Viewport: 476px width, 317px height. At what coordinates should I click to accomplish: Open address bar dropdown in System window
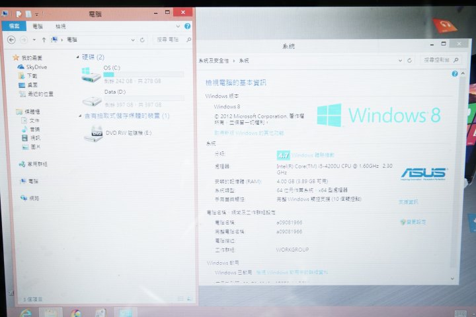[x=400, y=60]
